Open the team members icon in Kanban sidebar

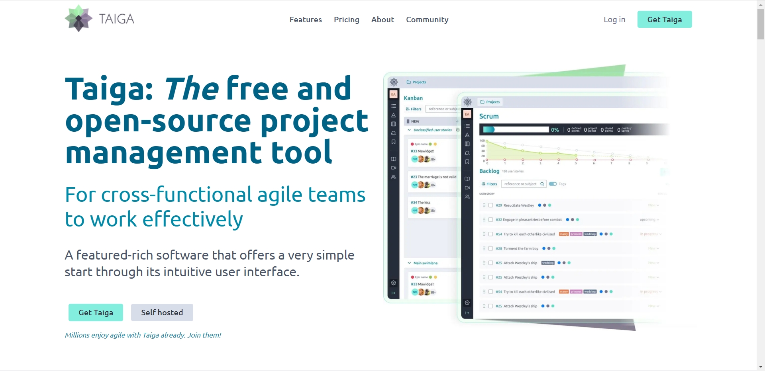click(393, 177)
